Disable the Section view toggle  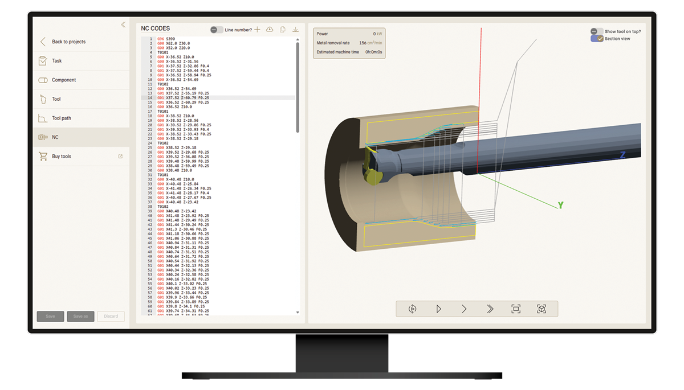coord(597,39)
